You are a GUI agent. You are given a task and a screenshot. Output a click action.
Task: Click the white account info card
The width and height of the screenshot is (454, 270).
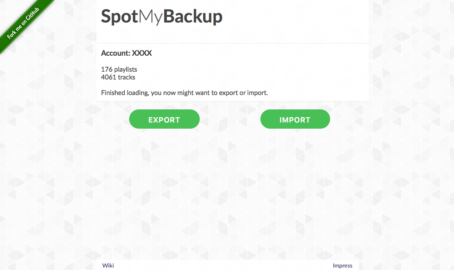click(x=232, y=72)
